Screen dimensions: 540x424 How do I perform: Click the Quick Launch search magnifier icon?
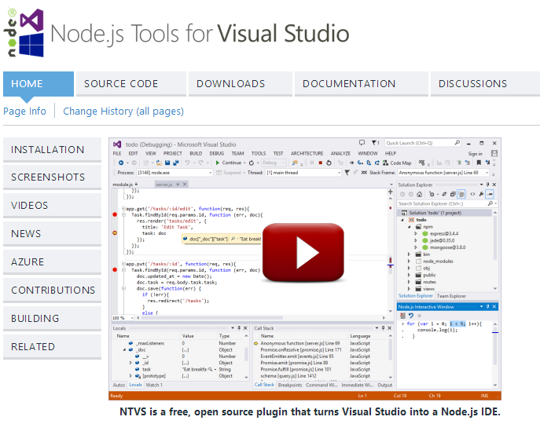(457, 142)
